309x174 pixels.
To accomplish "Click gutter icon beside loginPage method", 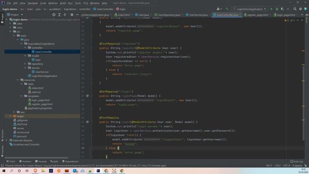I will coord(87,96).
